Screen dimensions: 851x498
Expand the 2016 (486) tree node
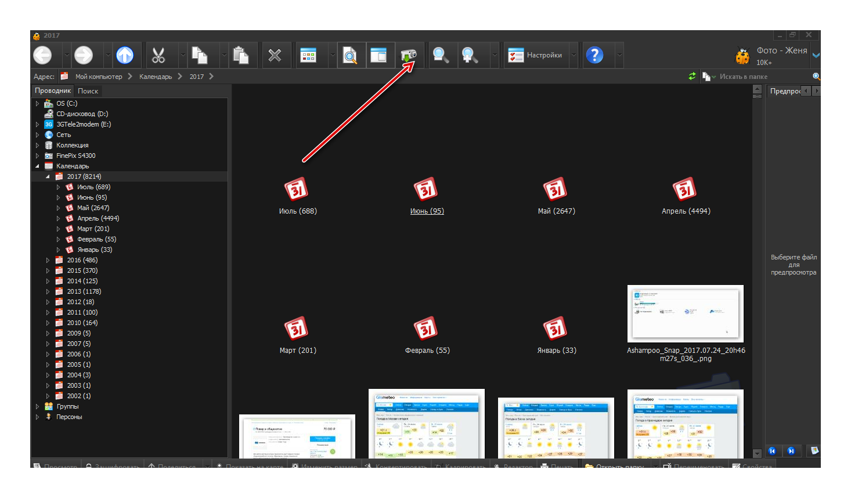click(48, 260)
